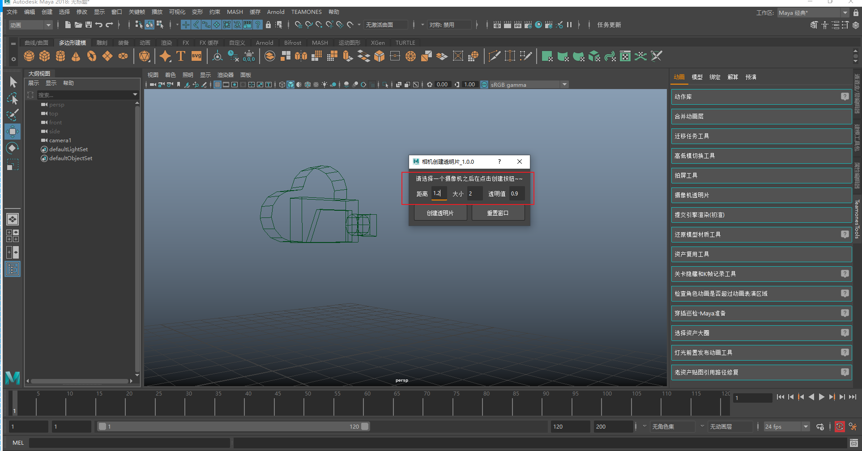
Task: Save the scene using the floppy disk icon
Action: (89, 25)
